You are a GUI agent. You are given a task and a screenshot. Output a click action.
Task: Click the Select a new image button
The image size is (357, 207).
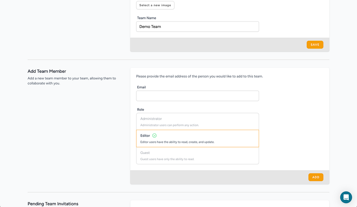pyautogui.click(x=155, y=5)
